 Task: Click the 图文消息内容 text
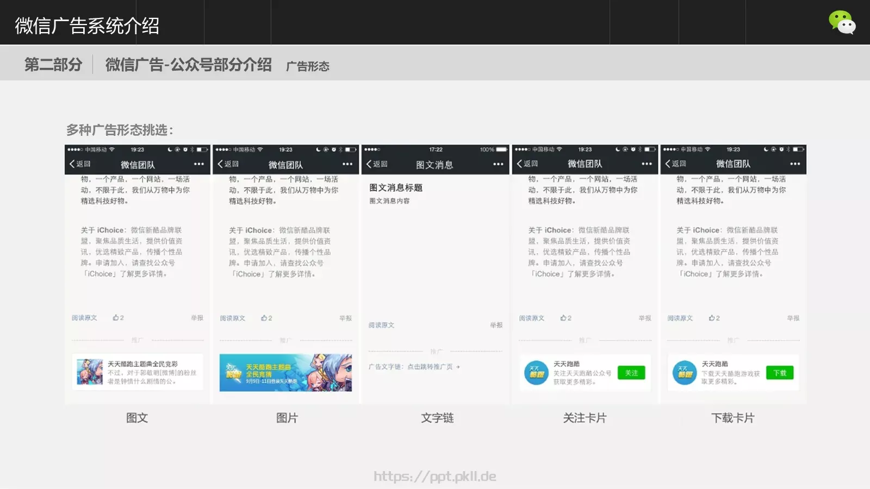point(389,201)
